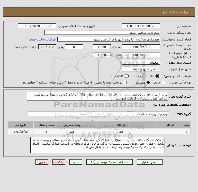Click the table date cell 1401/06/05
Viewport: 198px width, 192px height.
coord(21,132)
